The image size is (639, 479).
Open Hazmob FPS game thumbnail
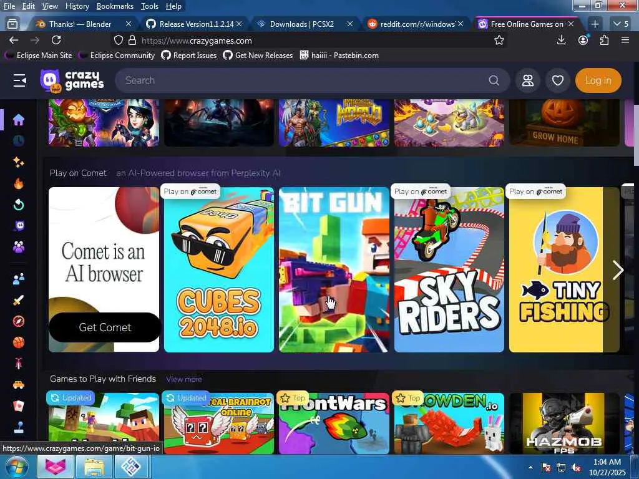click(x=564, y=423)
